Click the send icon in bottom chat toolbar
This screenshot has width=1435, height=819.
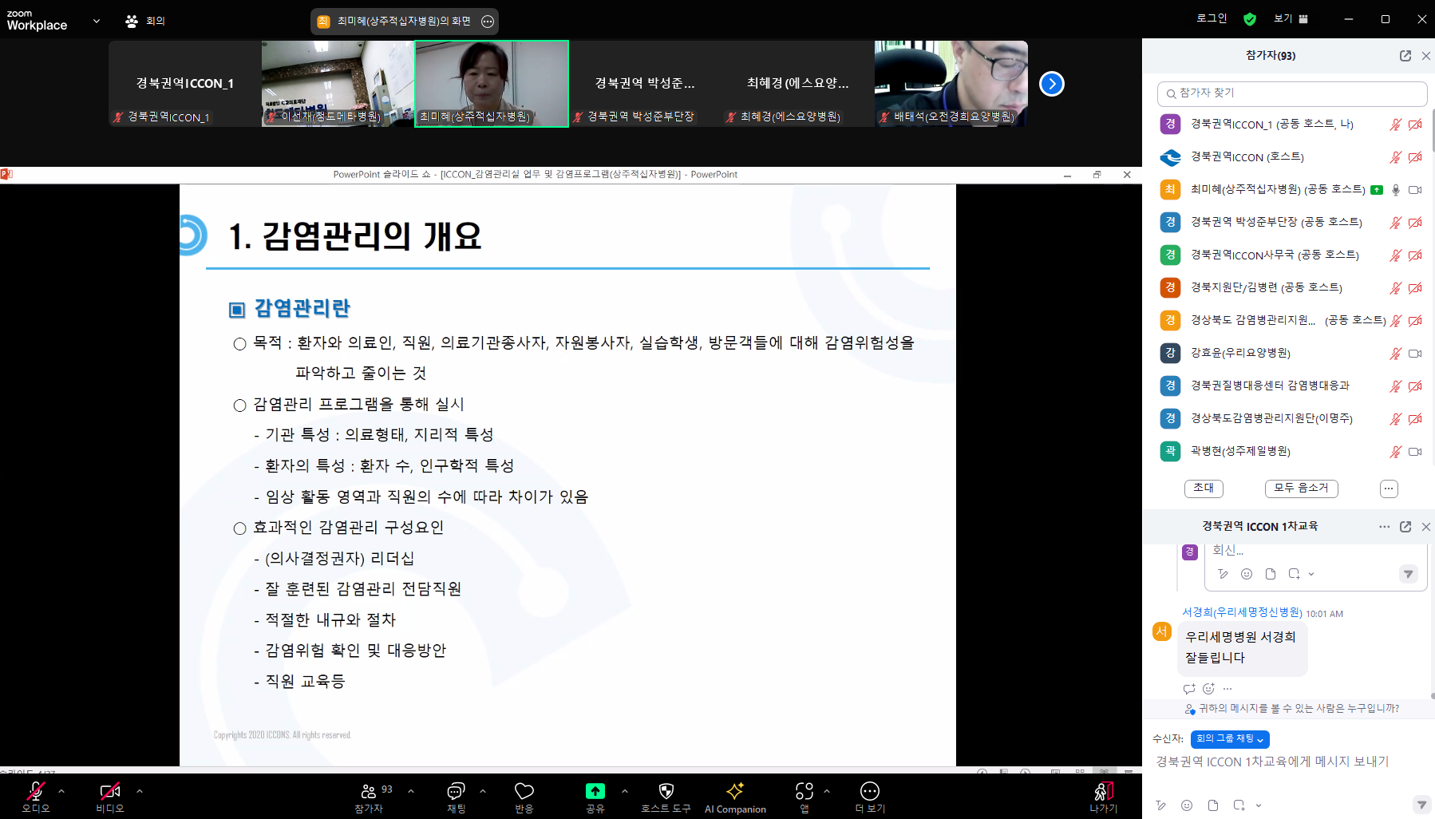pos(1421,805)
